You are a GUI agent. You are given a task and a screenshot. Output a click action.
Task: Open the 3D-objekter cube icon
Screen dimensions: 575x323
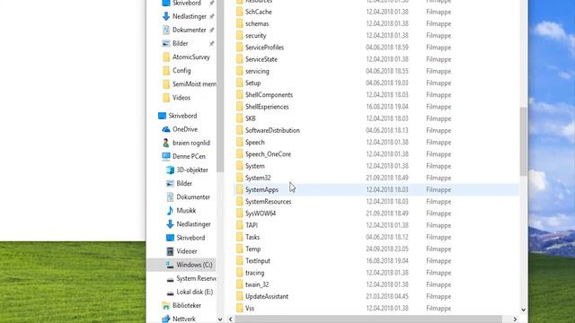pos(170,170)
